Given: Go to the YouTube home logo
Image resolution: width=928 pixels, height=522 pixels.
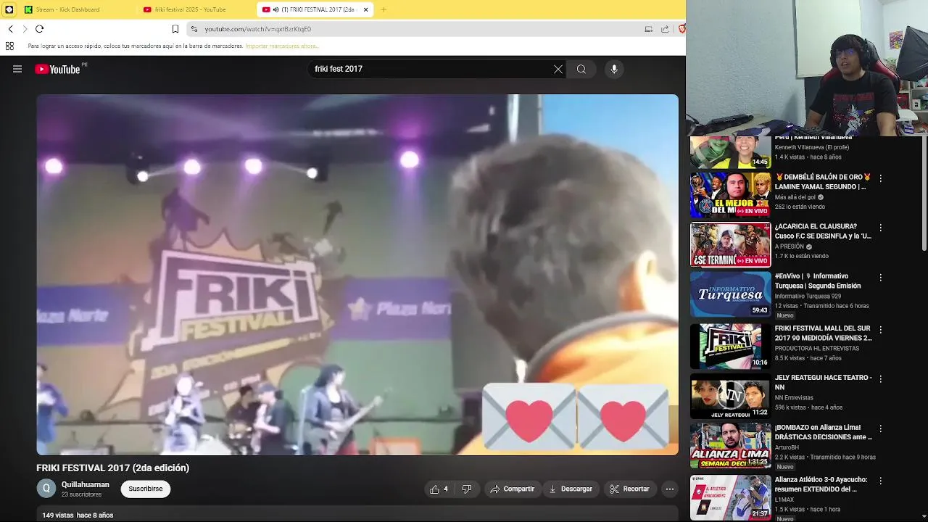Looking at the screenshot, I should tap(57, 69).
